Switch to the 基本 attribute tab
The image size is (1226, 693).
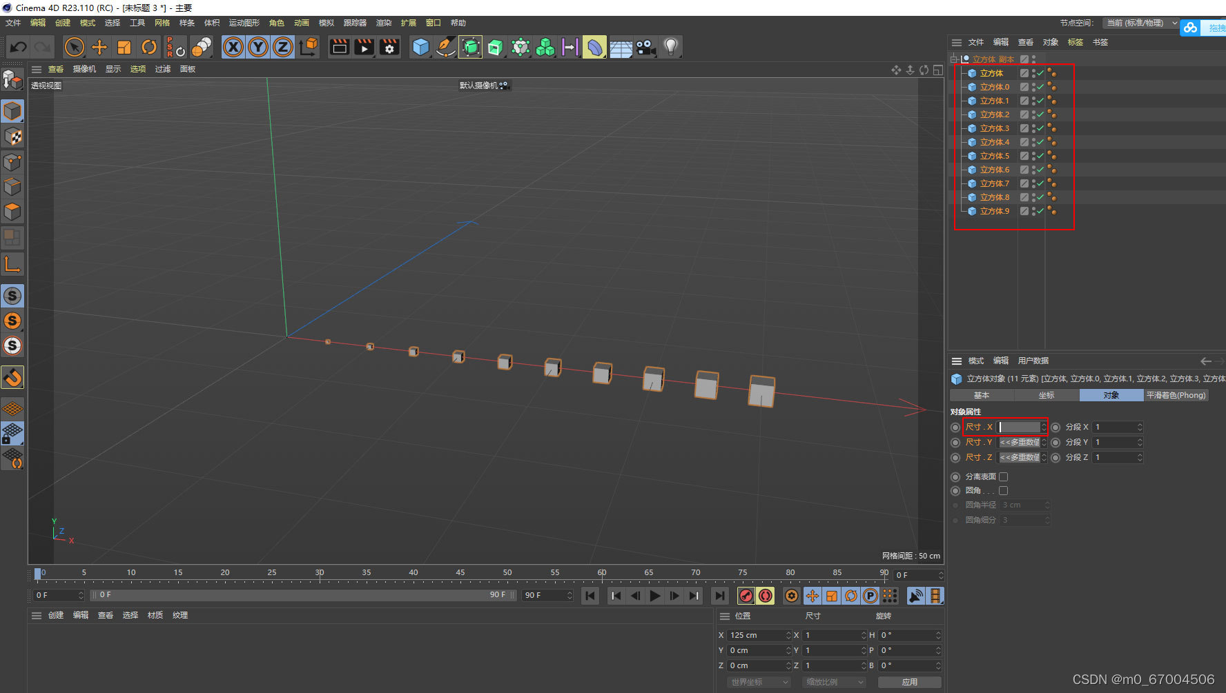point(982,395)
